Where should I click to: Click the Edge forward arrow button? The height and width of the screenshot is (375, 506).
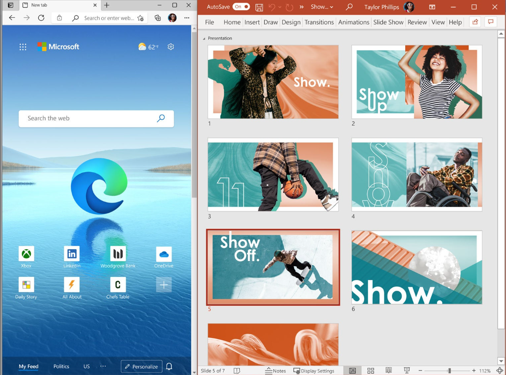[26, 18]
